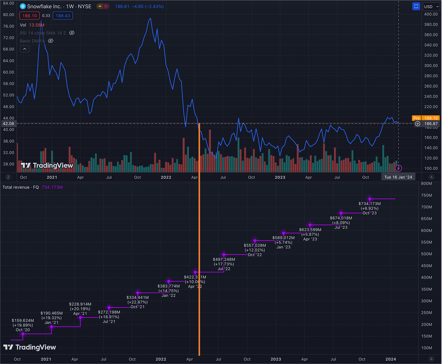The width and height of the screenshot is (442, 364).
Task: Click the Snowflake Inc. 1W NYSE title
Action: pos(59,6)
